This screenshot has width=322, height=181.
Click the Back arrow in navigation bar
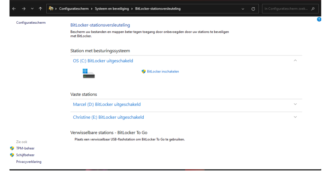click(14, 8)
